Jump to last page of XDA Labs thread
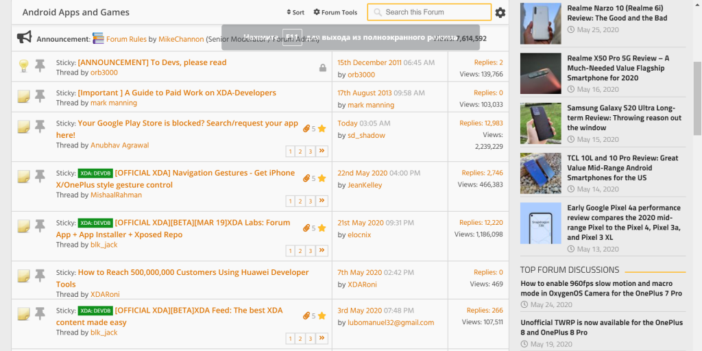Image resolution: width=702 pixels, height=351 pixels. click(322, 251)
